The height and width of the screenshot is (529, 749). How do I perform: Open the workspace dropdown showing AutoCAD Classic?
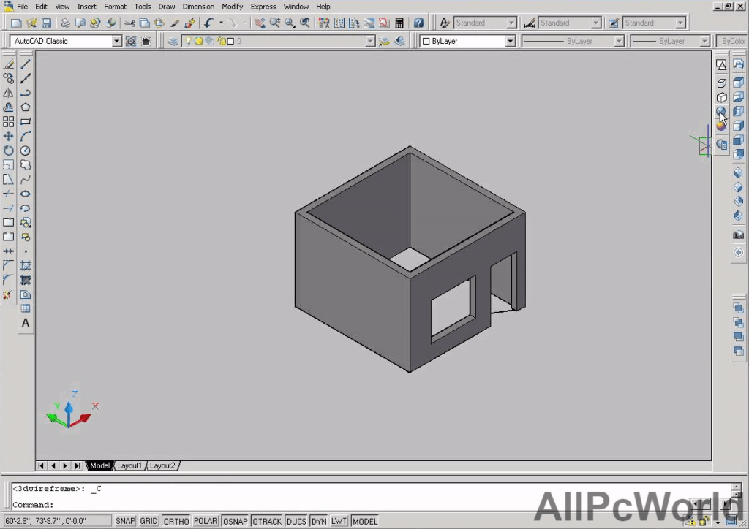click(x=117, y=41)
